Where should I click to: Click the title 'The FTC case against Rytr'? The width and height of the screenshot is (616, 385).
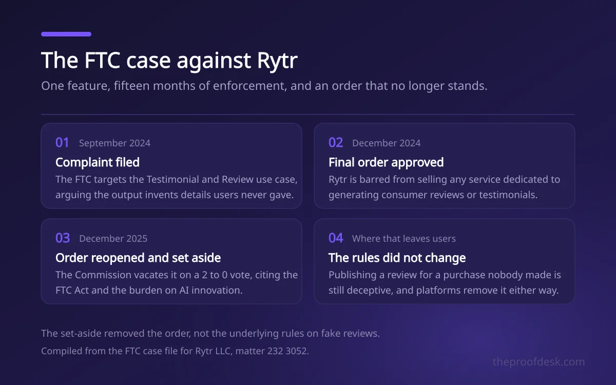169,61
